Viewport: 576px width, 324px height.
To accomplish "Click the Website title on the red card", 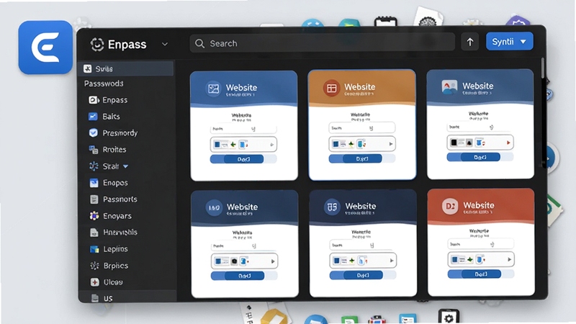I will coord(479,205).
